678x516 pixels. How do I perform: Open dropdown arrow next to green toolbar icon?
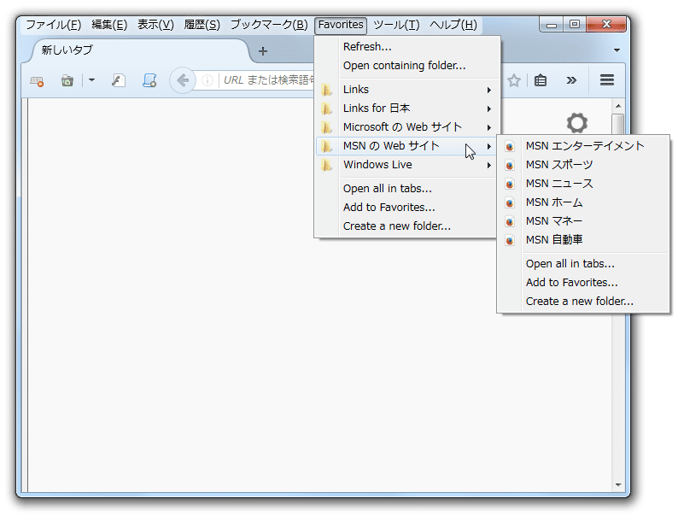click(91, 80)
